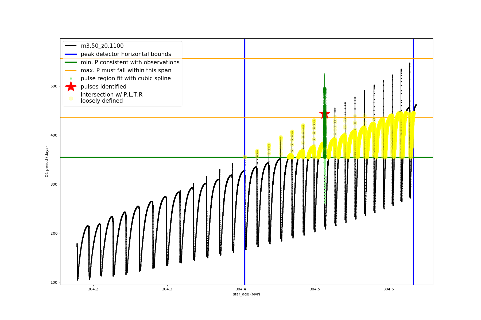Image resolution: width=481 pixels, height=320 pixels.
Task: Click the 'O1 period (days)' y-axis label
Action: point(47,162)
